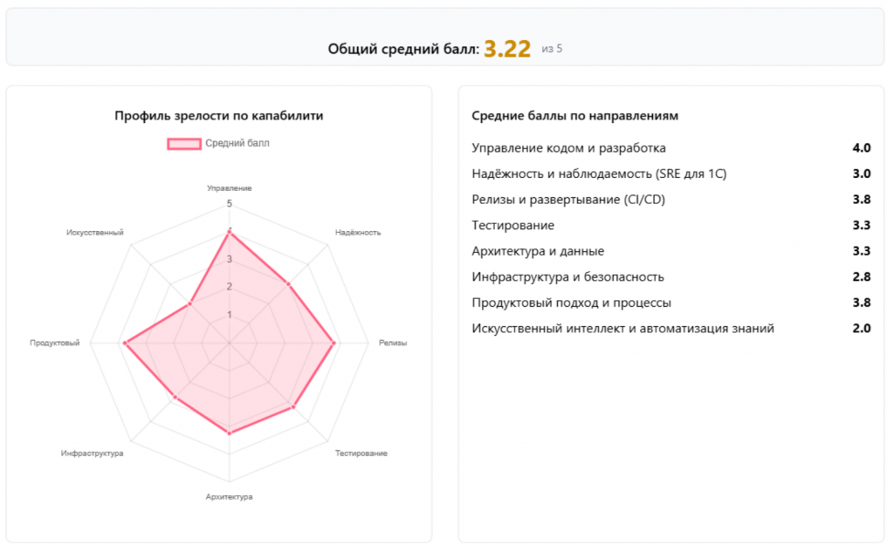Viewport: 894px width, 552px height.
Task: Click the radar data point on Релизы axis
Action: (x=334, y=344)
